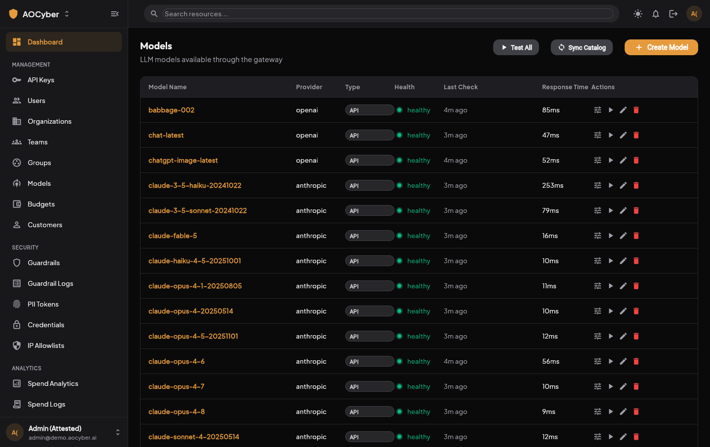The width and height of the screenshot is (710, 447).
Task: Delete the claude-3-5-haiku-20241022 model
Action: pyautogui.click(x=636, y=185)
